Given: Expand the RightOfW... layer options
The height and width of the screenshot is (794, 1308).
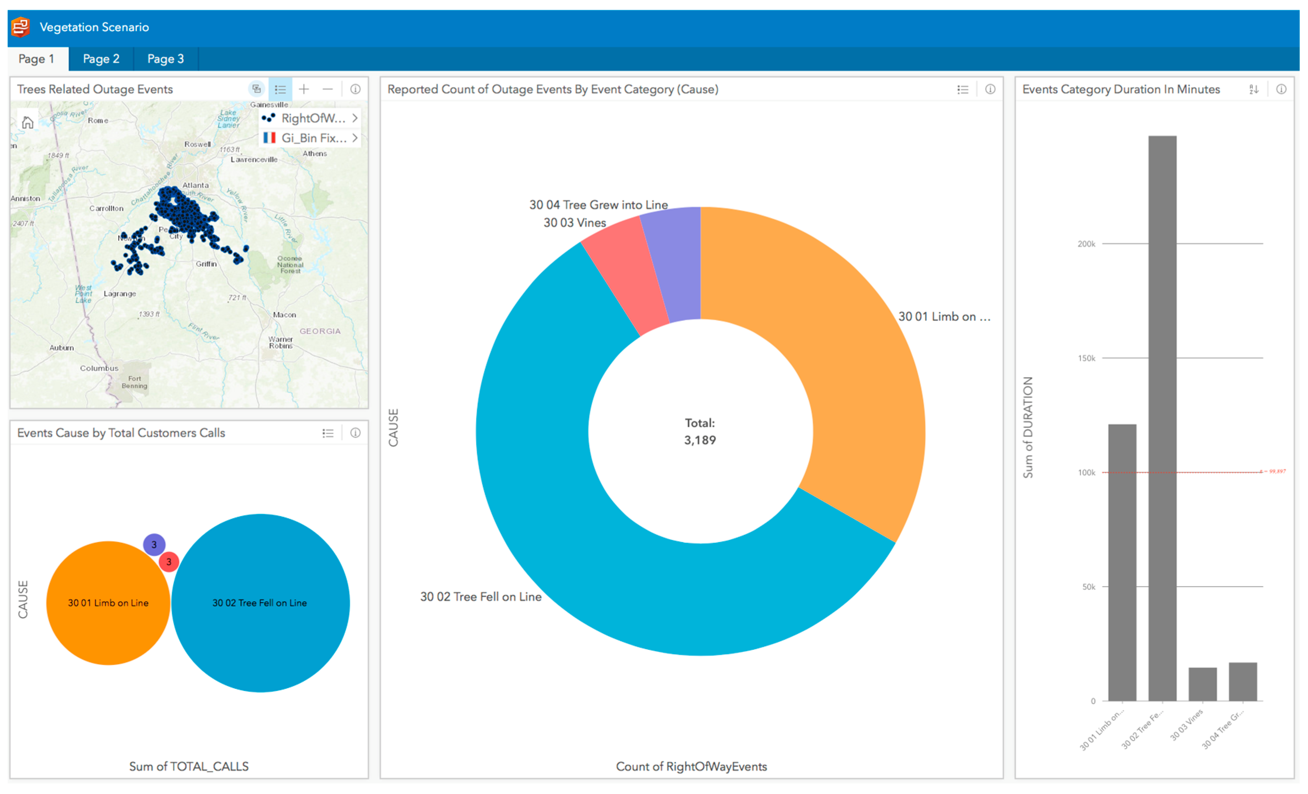Looking at the screenshot, I should click(355, 118).
